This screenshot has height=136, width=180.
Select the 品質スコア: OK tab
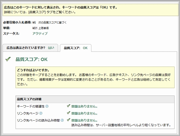click(x=76, y=48)
